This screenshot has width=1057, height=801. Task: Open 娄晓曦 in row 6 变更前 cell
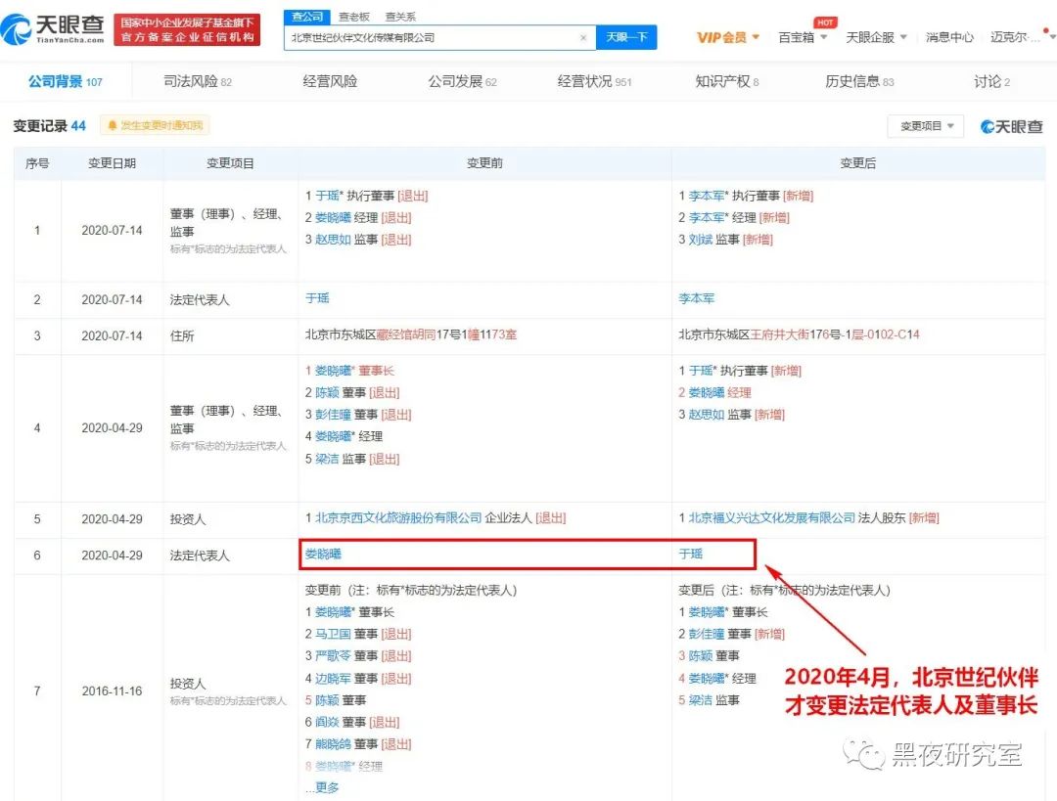pyautogui.click(x=323, y=554)
